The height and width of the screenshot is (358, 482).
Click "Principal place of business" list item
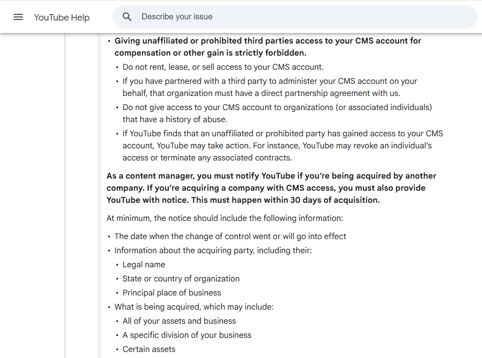172,293
